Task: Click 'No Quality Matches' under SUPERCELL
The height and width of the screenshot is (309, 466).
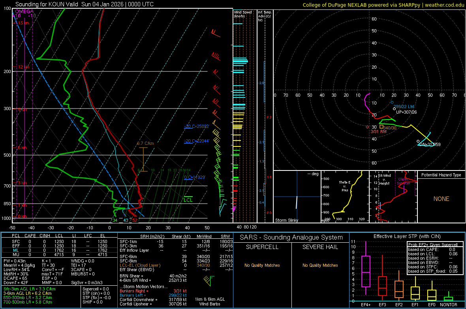Action: [x=262, y=265]
